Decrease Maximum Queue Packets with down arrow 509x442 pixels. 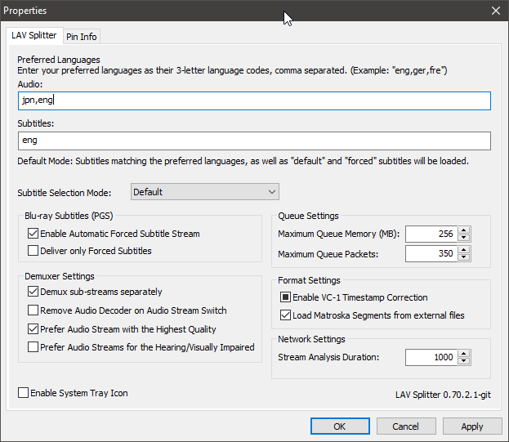click(464, 258)
